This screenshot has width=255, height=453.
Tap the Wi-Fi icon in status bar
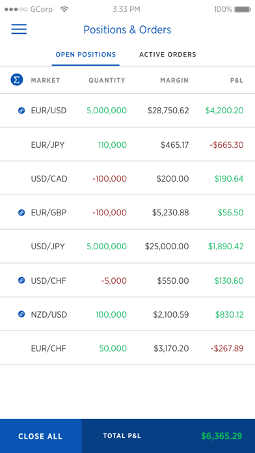[64, 9]
